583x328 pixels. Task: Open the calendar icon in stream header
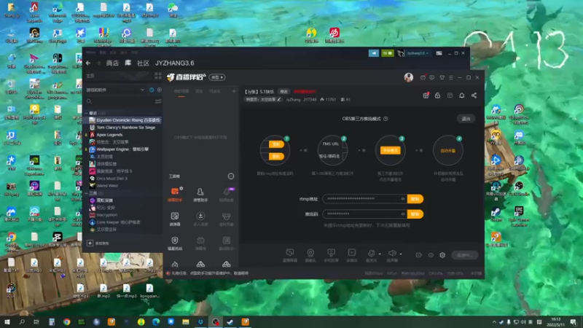click(450, 95)
